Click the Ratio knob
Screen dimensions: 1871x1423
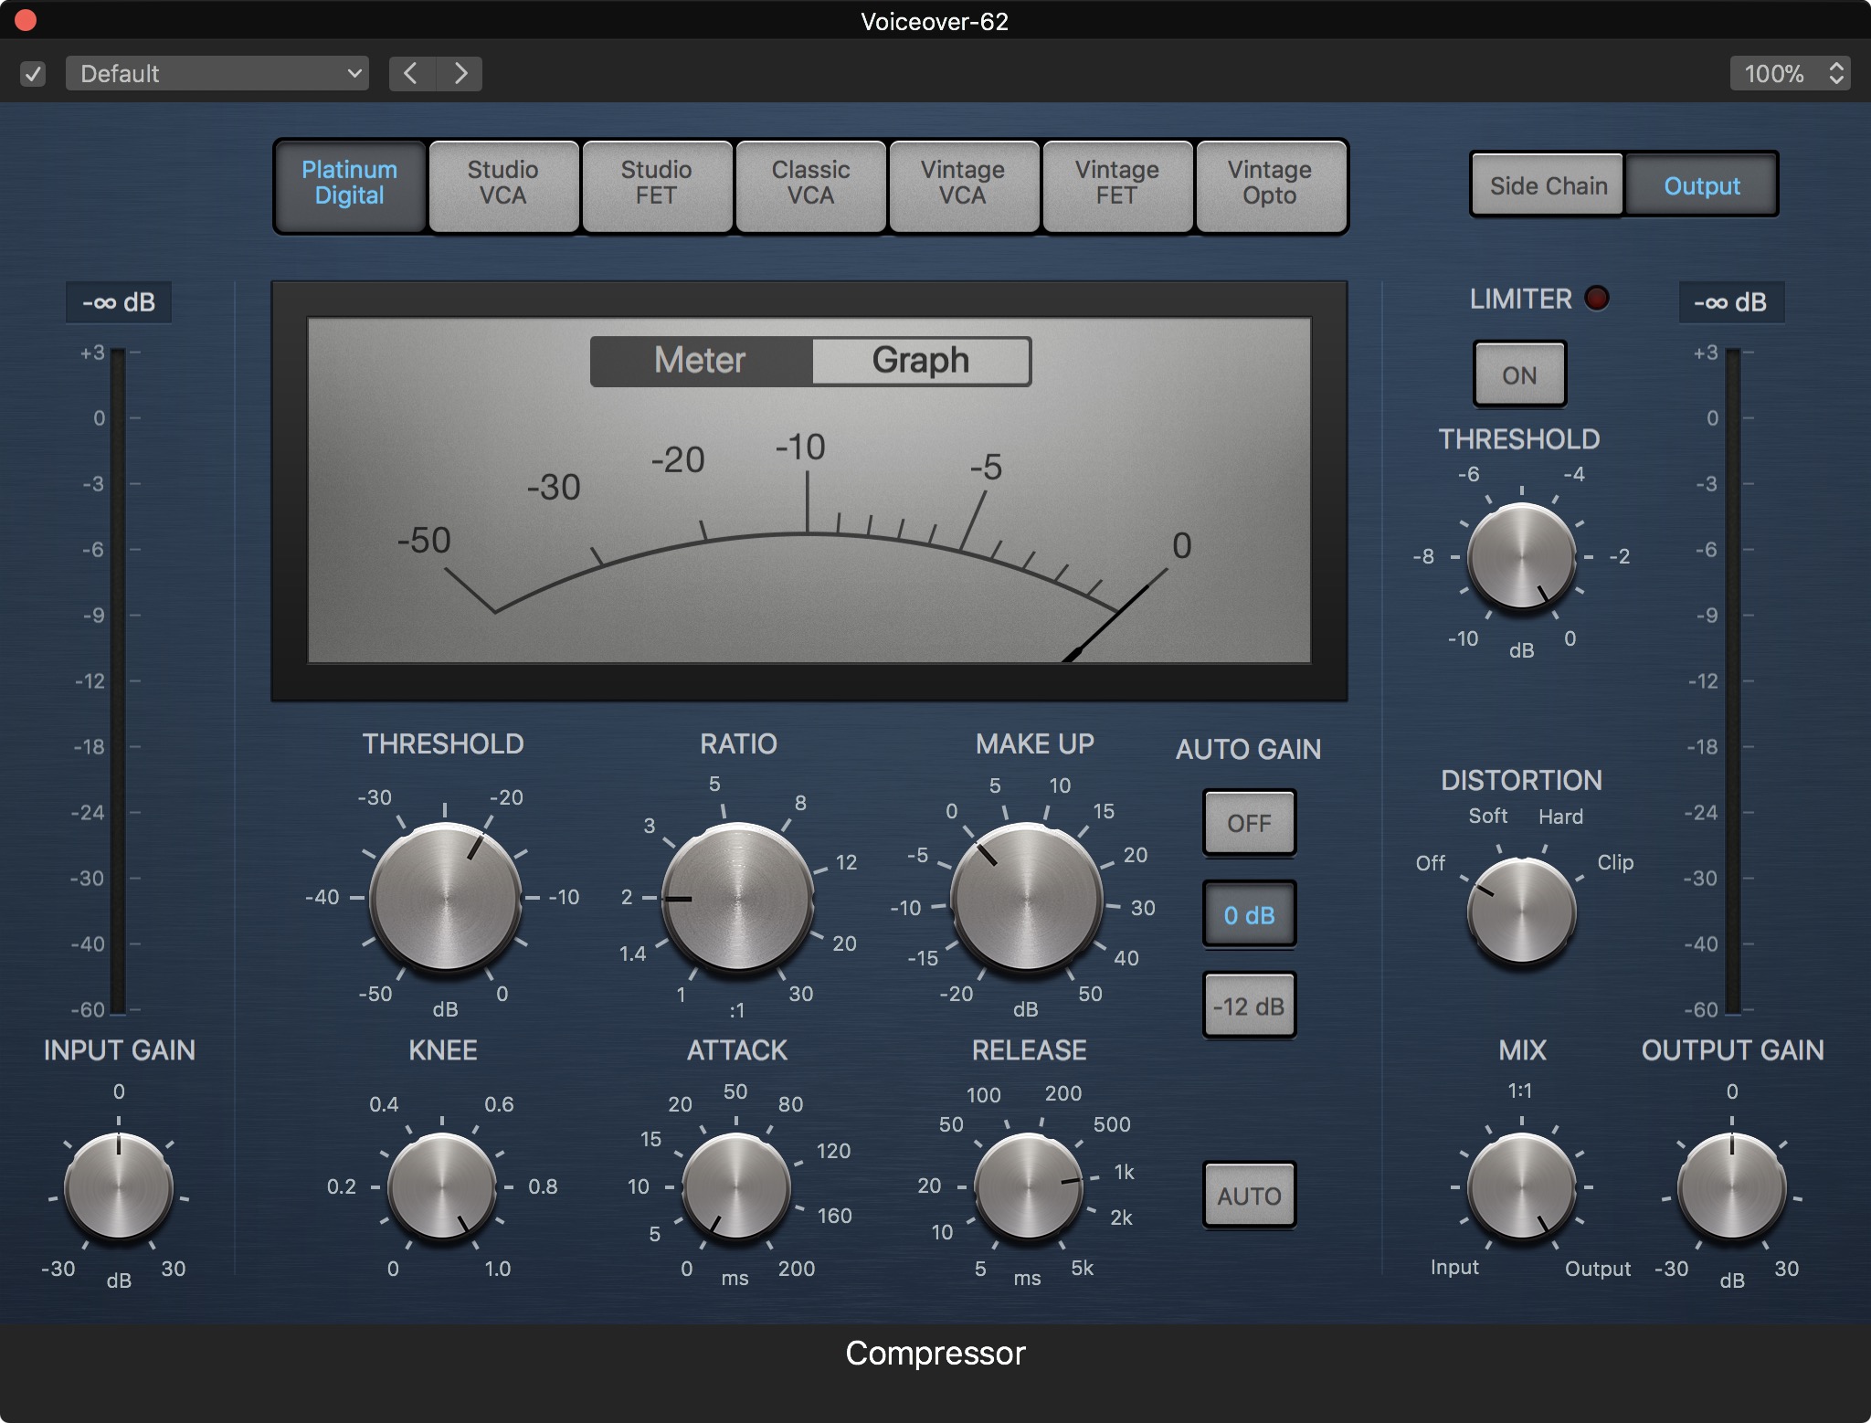[736, 897]
